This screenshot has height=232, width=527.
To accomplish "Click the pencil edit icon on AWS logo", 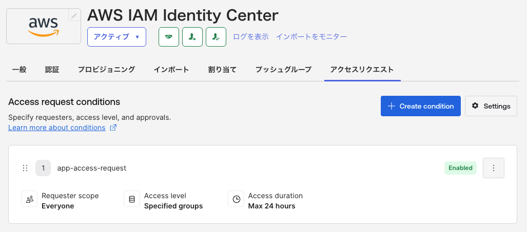I will [74, 16].
